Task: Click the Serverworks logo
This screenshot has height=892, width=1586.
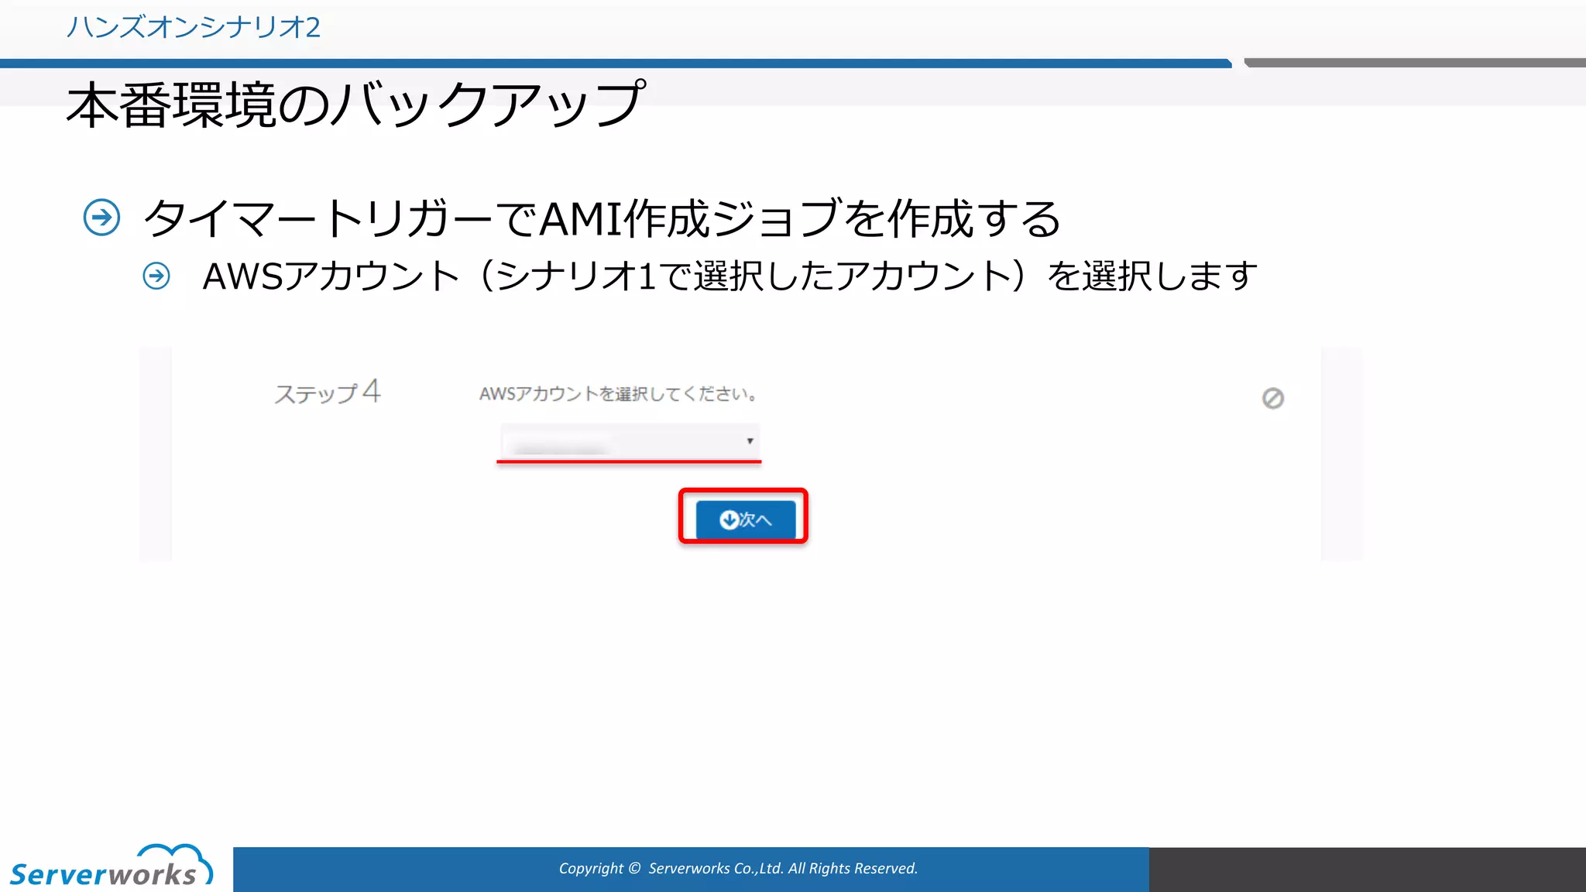Action: pyautogui.click(x=111, y=866)
